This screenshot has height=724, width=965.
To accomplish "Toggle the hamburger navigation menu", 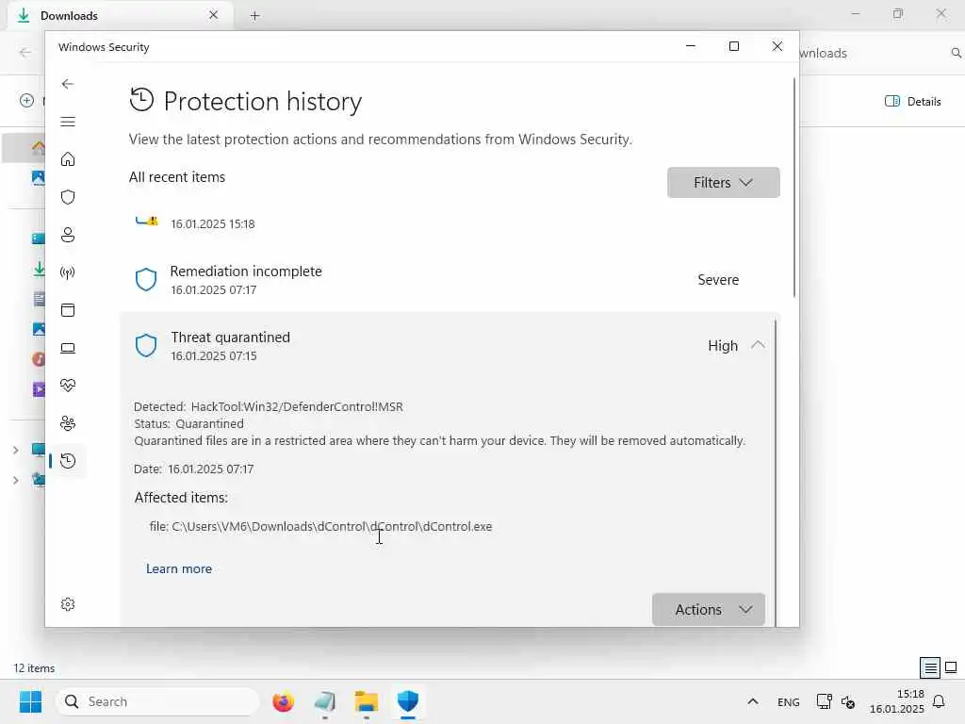I will tap(68, 122).
